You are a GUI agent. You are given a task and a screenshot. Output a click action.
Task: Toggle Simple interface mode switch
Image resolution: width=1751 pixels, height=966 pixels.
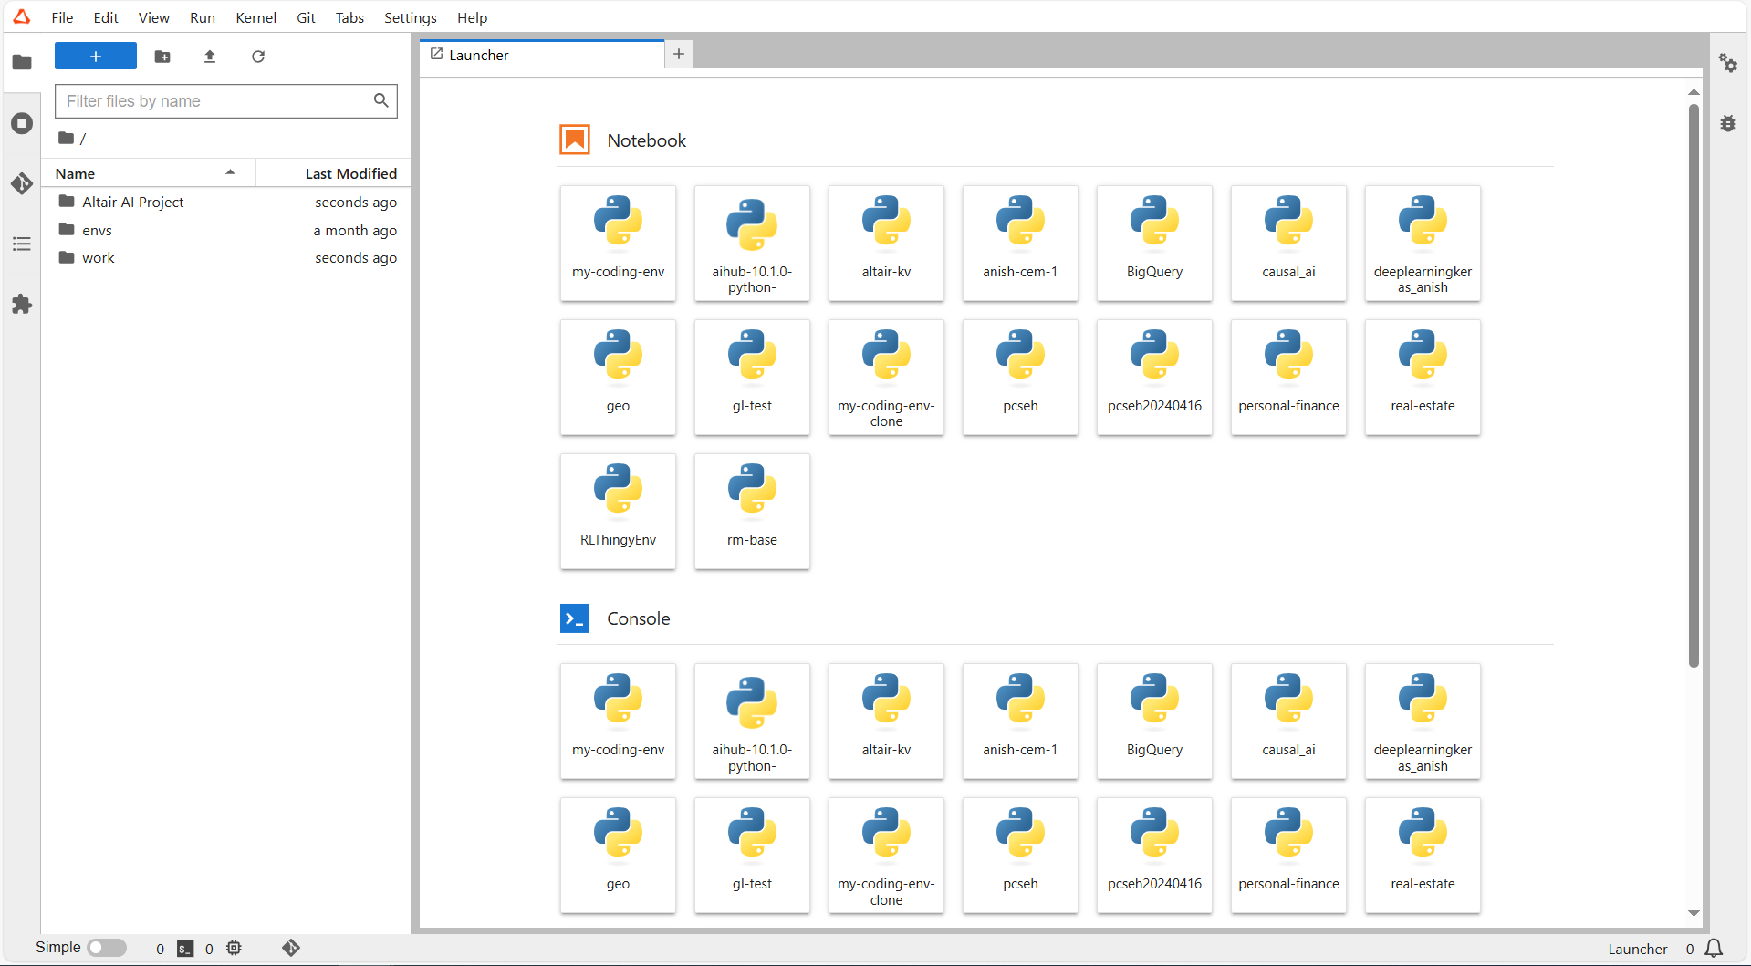(x=107, y=948)
